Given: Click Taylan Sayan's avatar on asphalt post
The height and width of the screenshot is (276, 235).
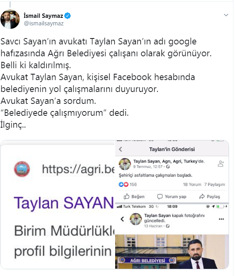Looking at the screenshot, I should (x=125, y=164).
